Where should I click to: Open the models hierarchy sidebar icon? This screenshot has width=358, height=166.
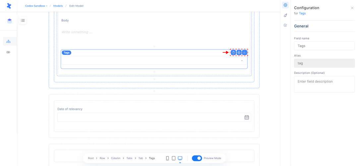point(8,41)
